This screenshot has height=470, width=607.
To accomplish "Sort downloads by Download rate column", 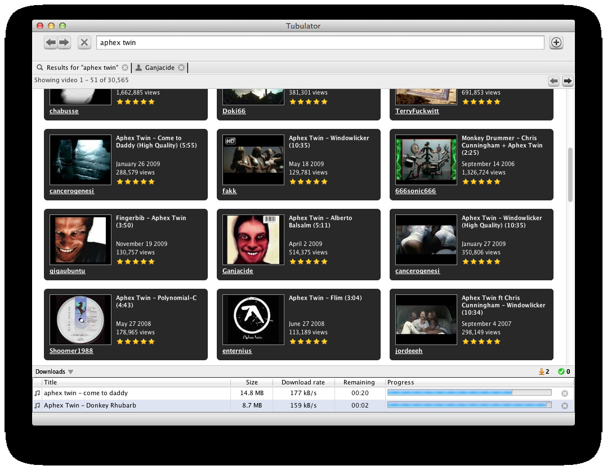I will click(303, 382).
